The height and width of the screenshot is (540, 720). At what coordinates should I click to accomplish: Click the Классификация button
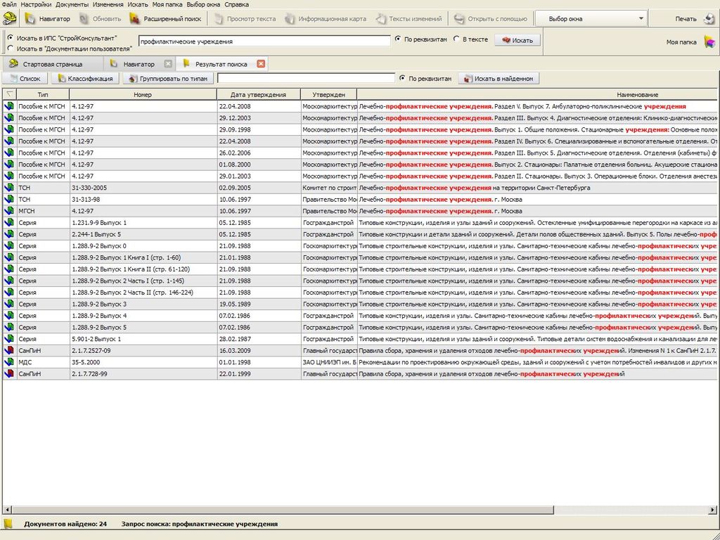[x=85, y=79]
